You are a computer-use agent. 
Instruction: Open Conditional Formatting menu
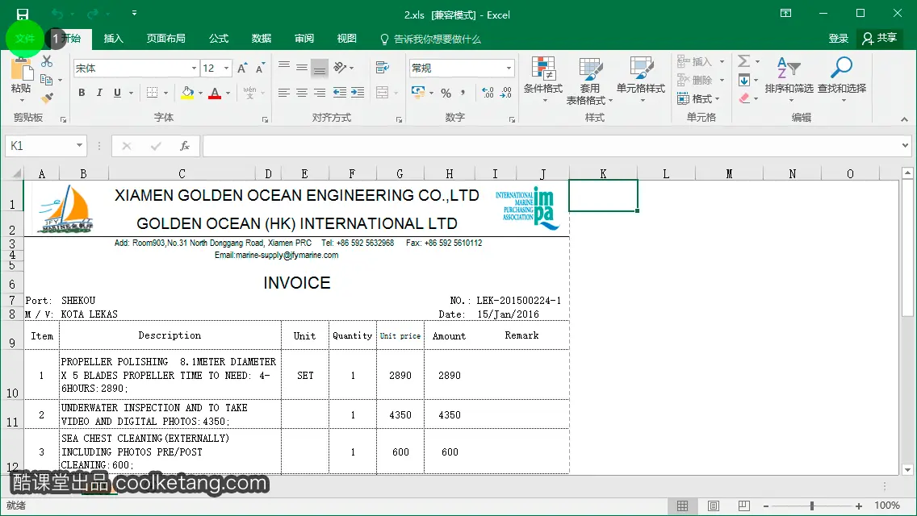[543, 80]
